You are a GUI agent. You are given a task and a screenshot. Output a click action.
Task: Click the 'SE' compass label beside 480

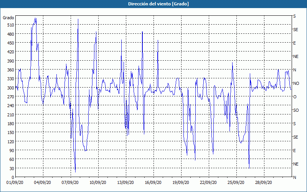click(x=295, y=30)
